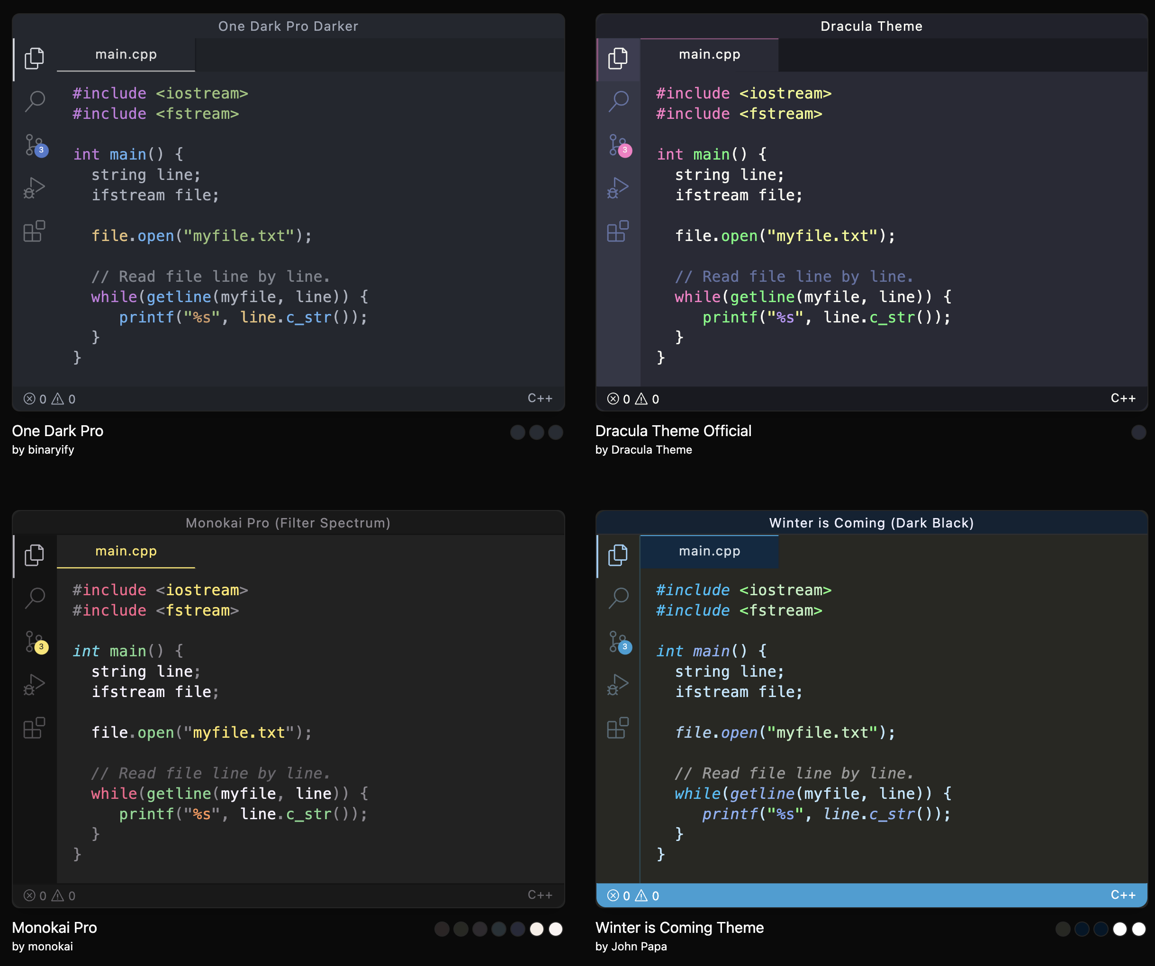This screenshot has height=966, width=1155.
Task: Open Source Control icon in Winter is Coming preview
Action: [620, 642]
